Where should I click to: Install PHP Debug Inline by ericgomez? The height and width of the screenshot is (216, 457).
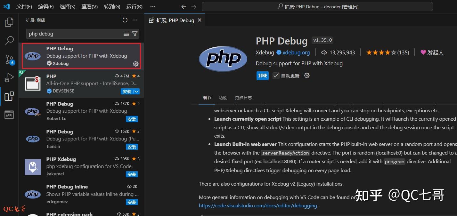pos(132,202)
